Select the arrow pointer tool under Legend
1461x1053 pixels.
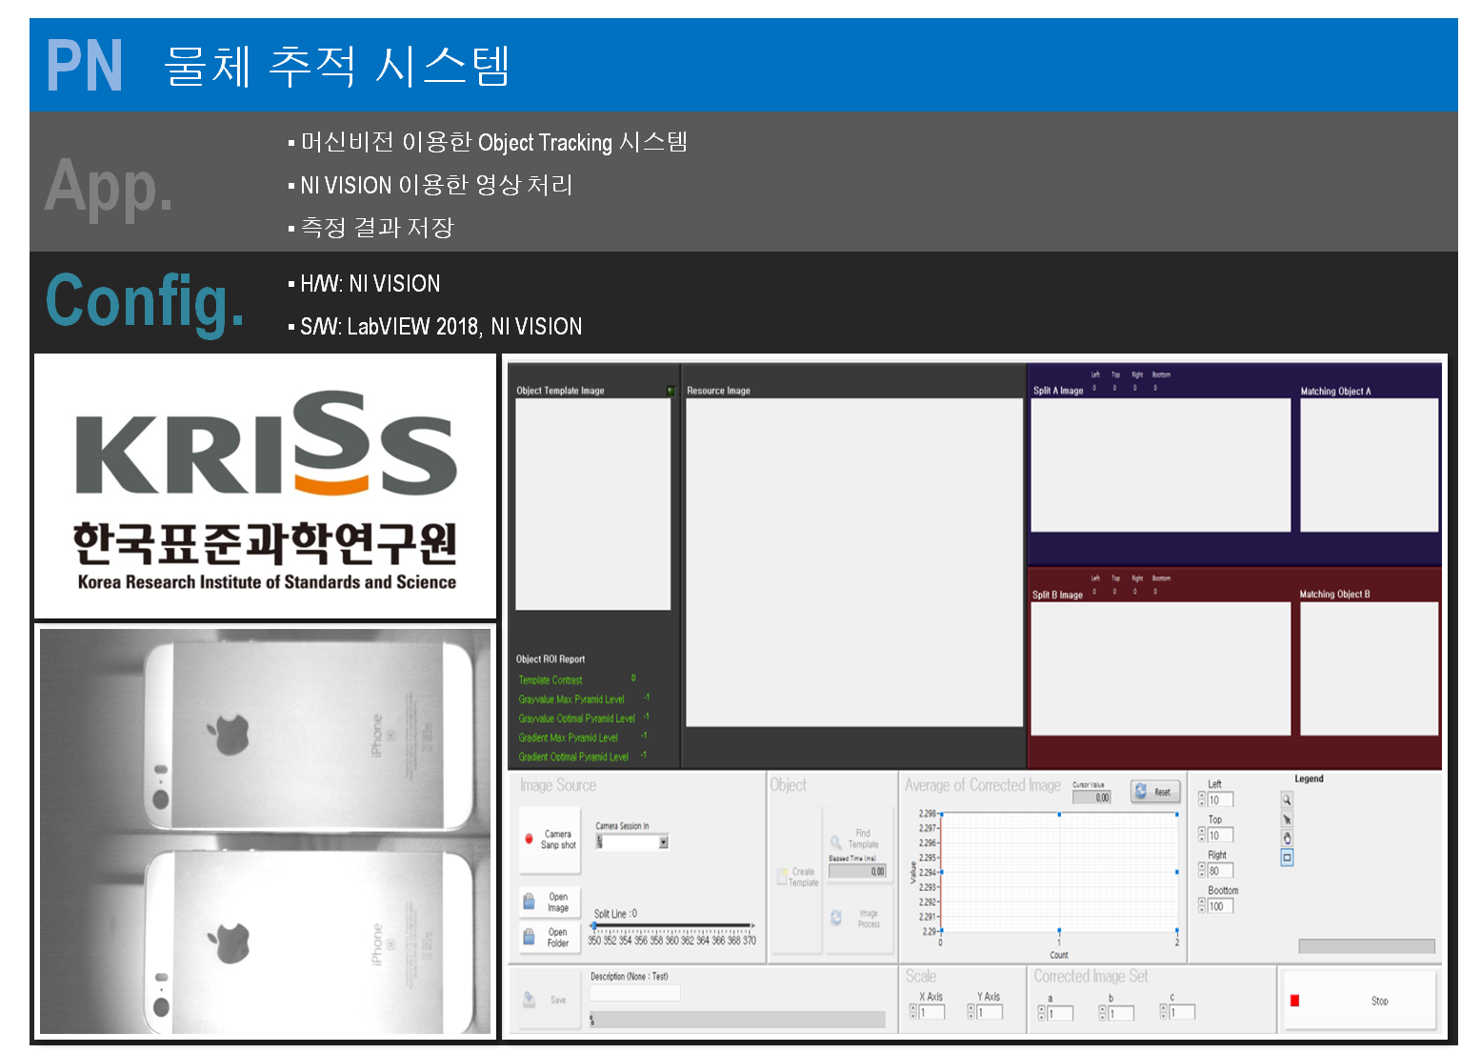[1287, 820]
